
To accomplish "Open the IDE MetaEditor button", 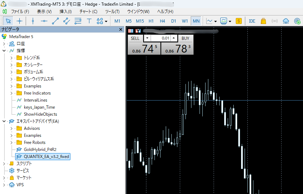I will pos(252,21).
